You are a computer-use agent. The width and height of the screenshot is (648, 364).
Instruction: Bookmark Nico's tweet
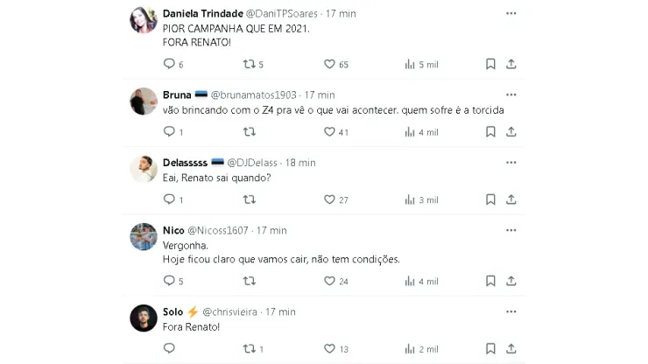490,281
